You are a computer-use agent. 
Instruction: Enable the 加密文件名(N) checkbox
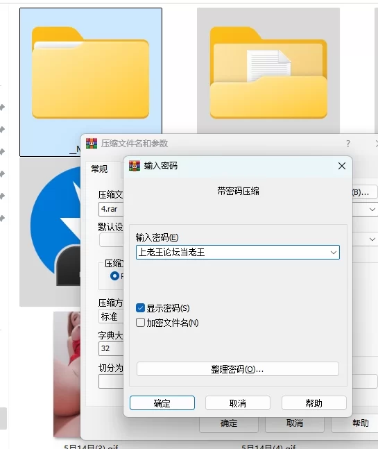pyautogui.click(x=140, y=323)
